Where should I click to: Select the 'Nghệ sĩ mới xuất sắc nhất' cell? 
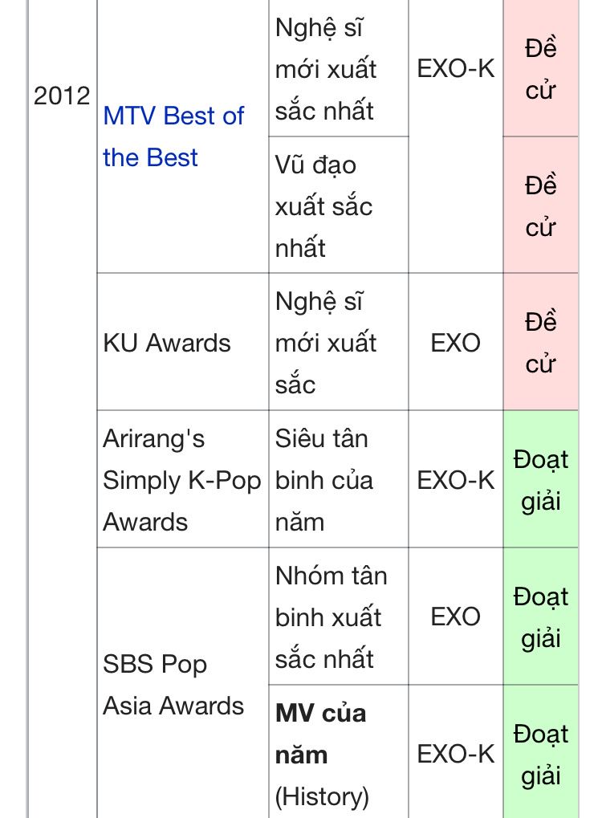point(326,69)
